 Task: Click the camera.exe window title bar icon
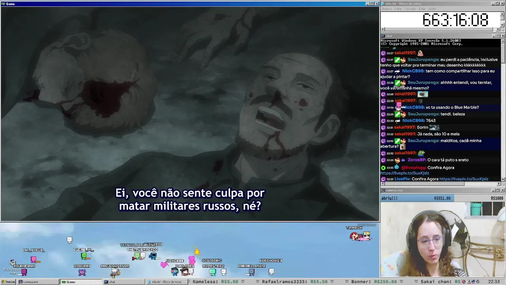383,190
